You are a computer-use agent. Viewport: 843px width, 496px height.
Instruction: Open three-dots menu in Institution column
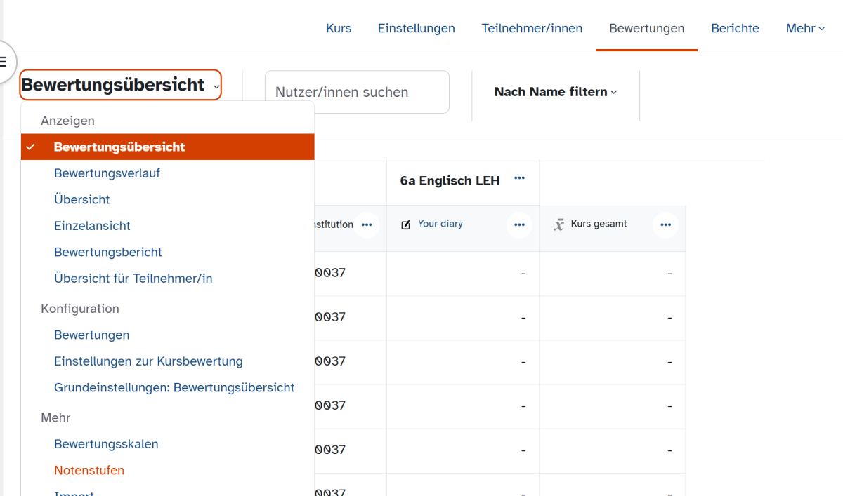tap(366, 225)
